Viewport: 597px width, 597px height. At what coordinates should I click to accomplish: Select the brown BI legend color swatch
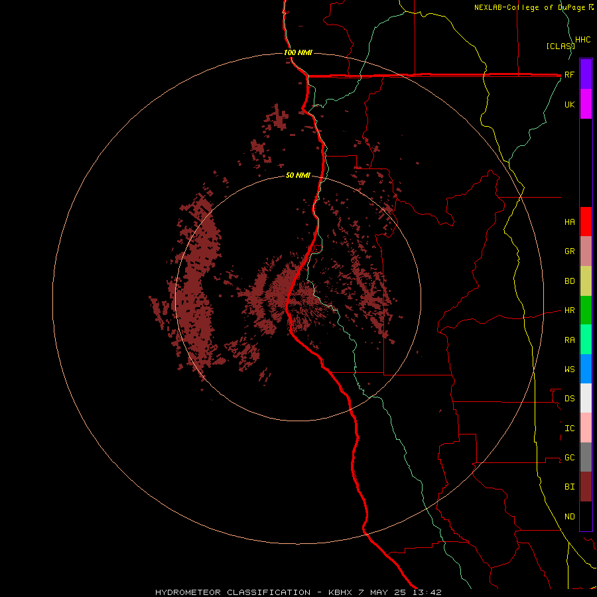[x=586, y=487]
